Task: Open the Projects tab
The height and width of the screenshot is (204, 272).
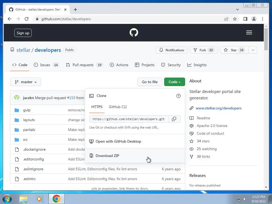Action: click(144, 65)
